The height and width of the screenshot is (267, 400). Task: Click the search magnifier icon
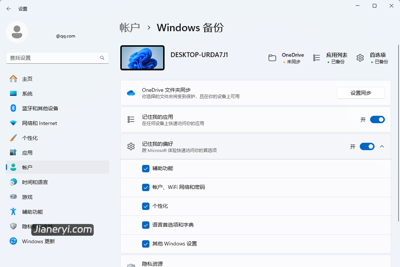[x=102, y=58]
